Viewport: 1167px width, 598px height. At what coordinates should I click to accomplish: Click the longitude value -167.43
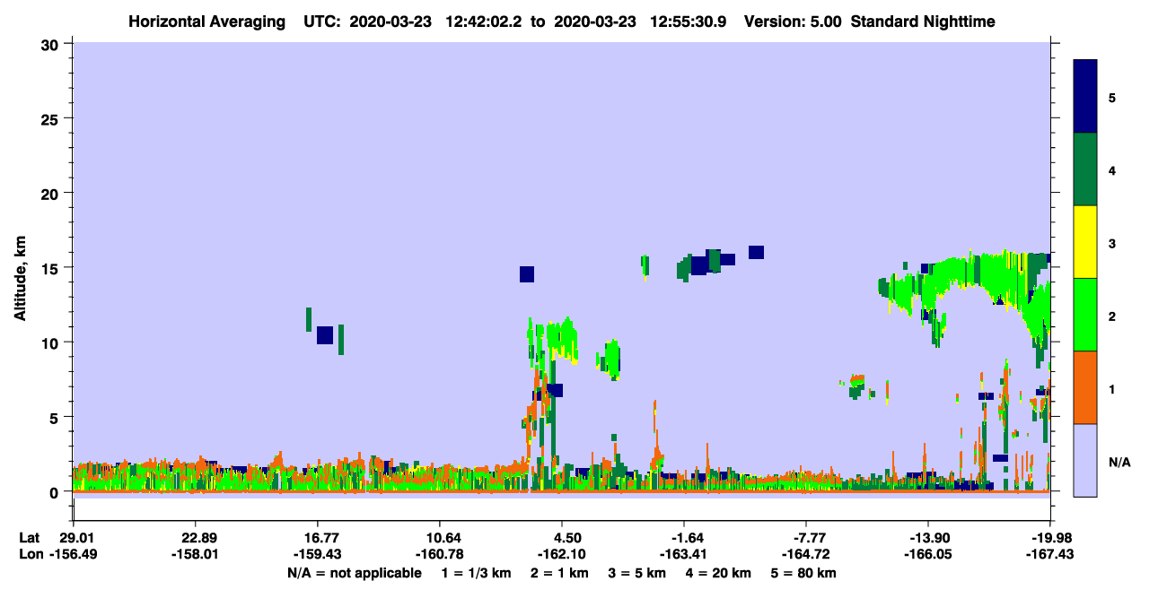(x=1050, y=554)
